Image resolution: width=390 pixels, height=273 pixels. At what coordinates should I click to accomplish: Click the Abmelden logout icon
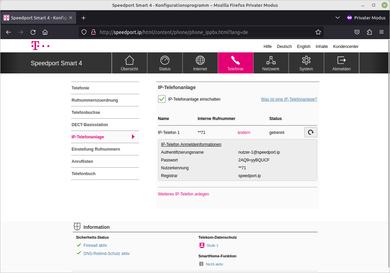341,63
